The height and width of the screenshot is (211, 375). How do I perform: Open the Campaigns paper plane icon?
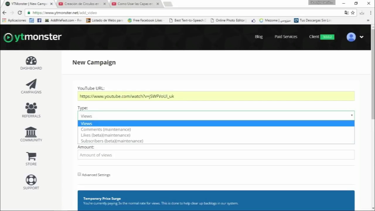click(x=31, y=84)
